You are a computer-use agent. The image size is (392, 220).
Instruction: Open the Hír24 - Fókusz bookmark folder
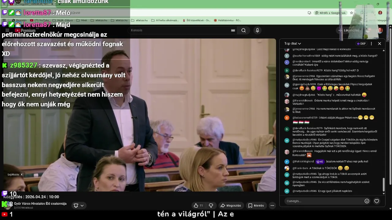(x=62, y=20)
